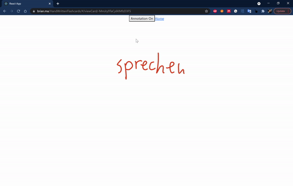The width and height of the screenshot is (293, 186).
Task: Open the tab search dropdown circle
Action: [259, 3]
